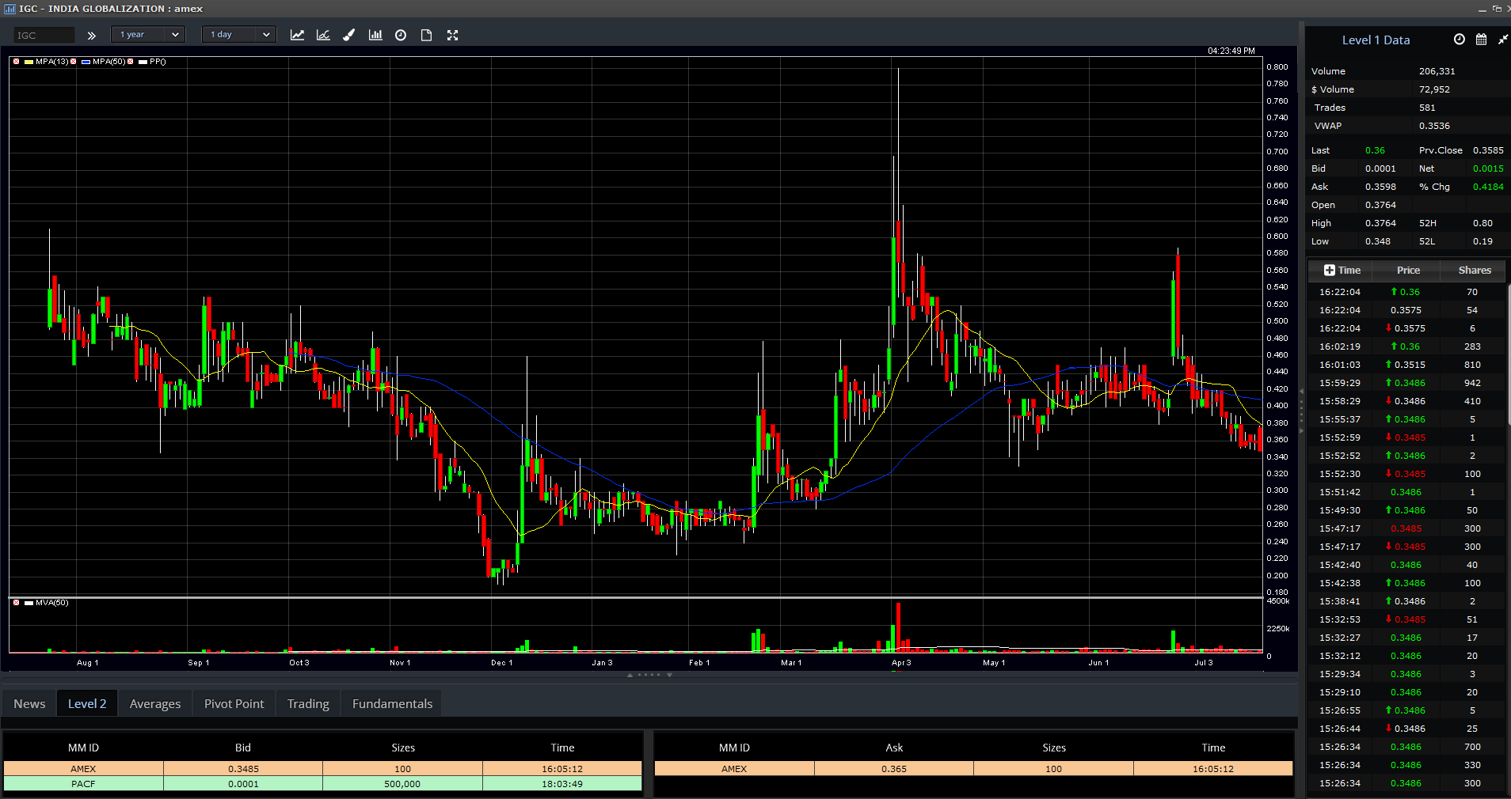Click the clock icon beside Level 1 Data
1511x799 pixels.
tap(1459, 40)
